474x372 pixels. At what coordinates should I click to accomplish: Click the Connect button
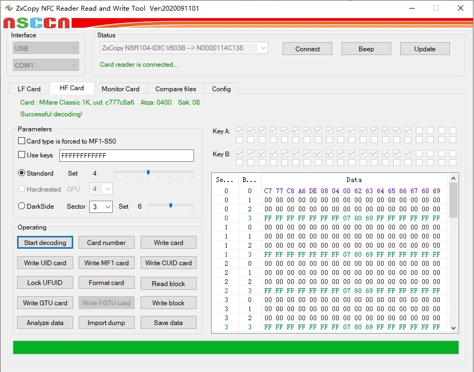[307, 49]
